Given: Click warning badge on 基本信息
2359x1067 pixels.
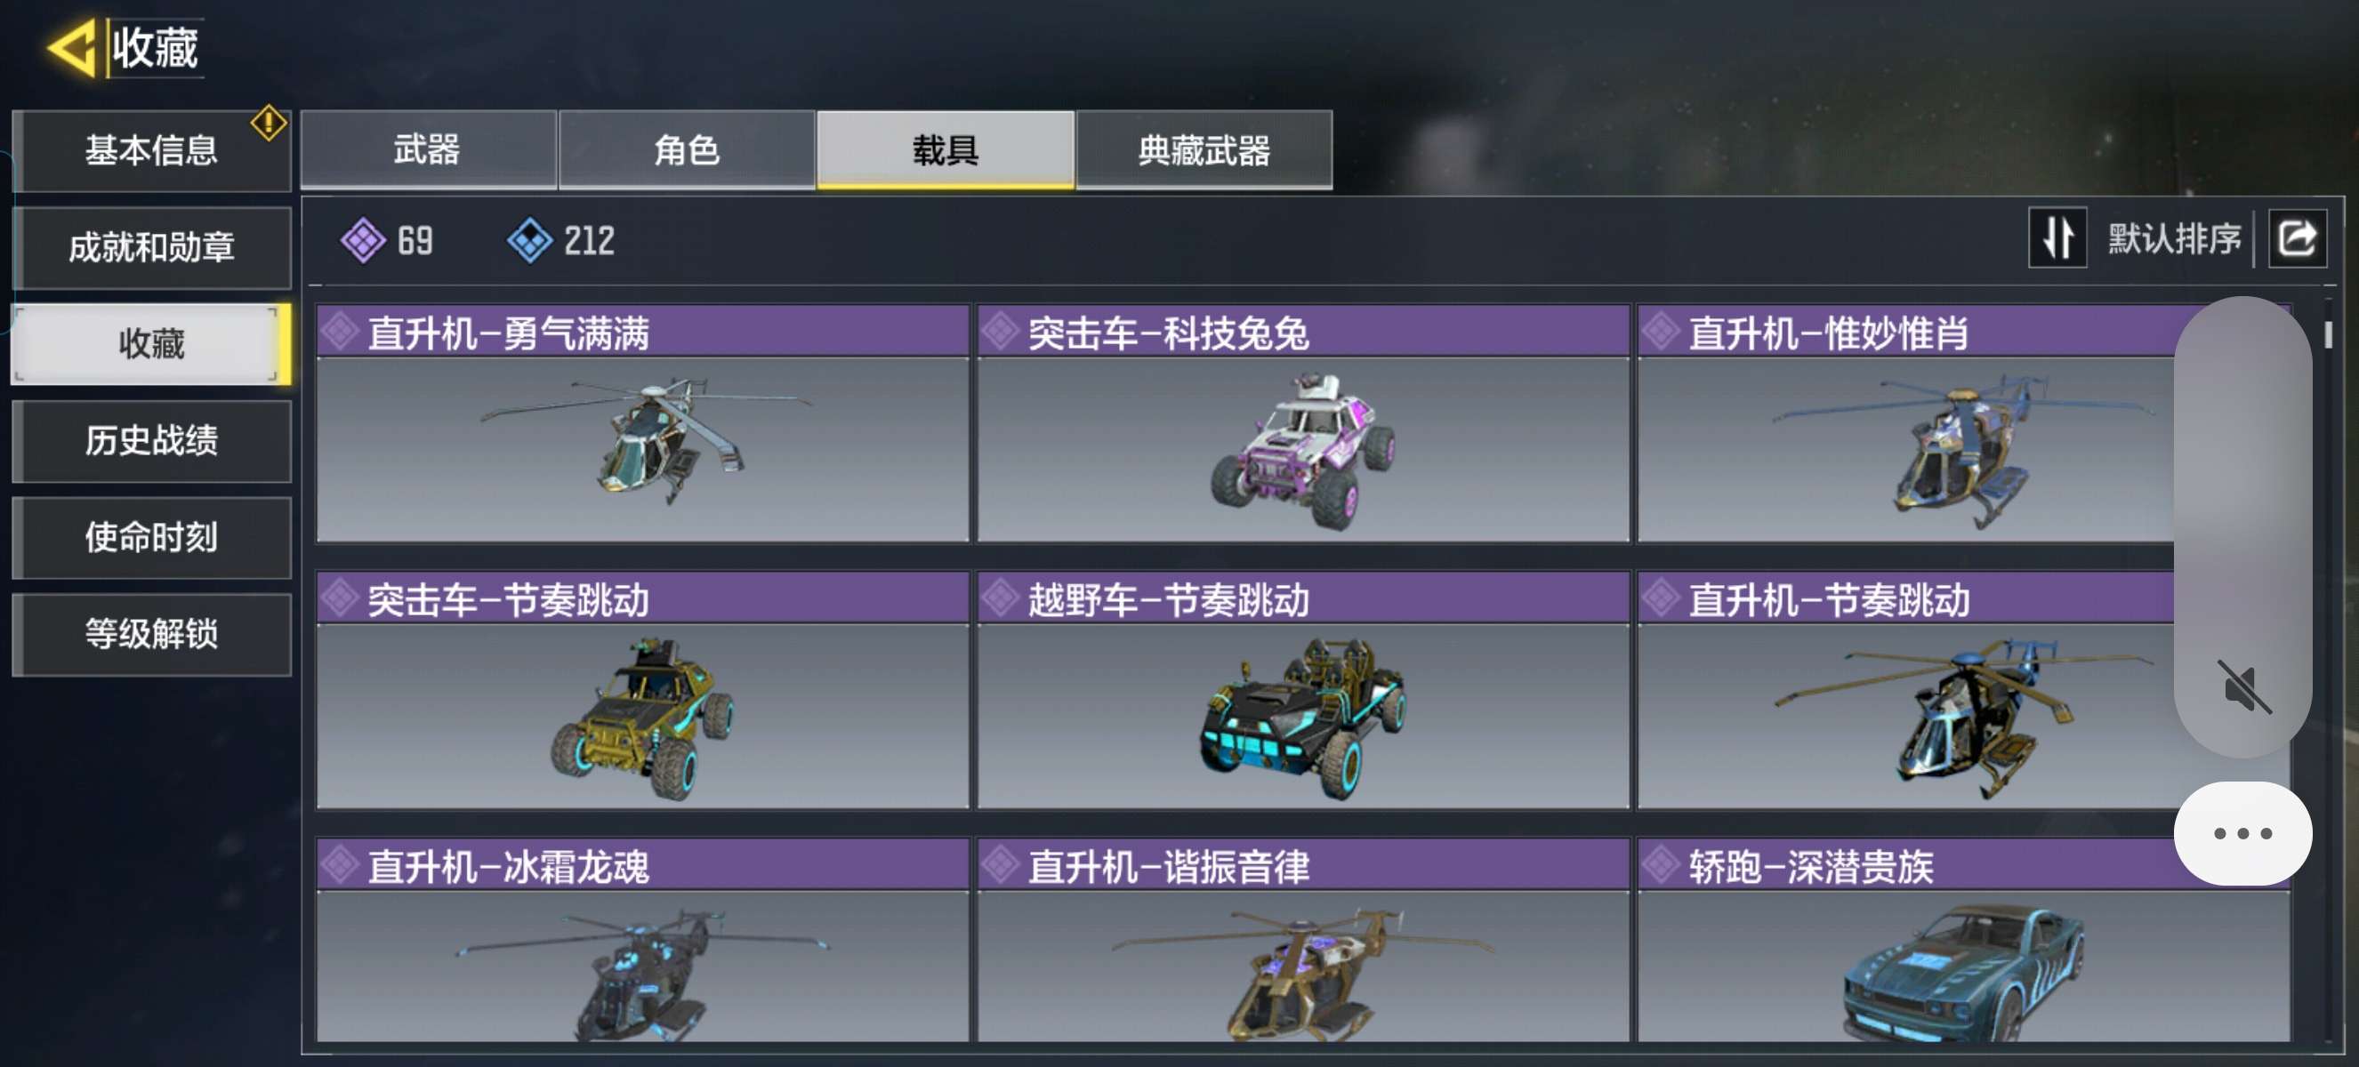Looking at the screenshot, I should click(269, 123).
